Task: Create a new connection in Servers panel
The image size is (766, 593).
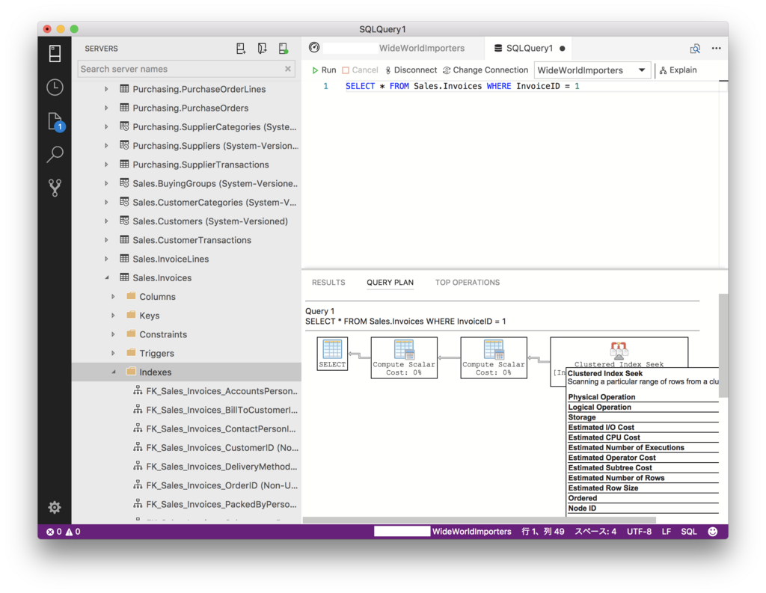Action: (x=241, y=48)
